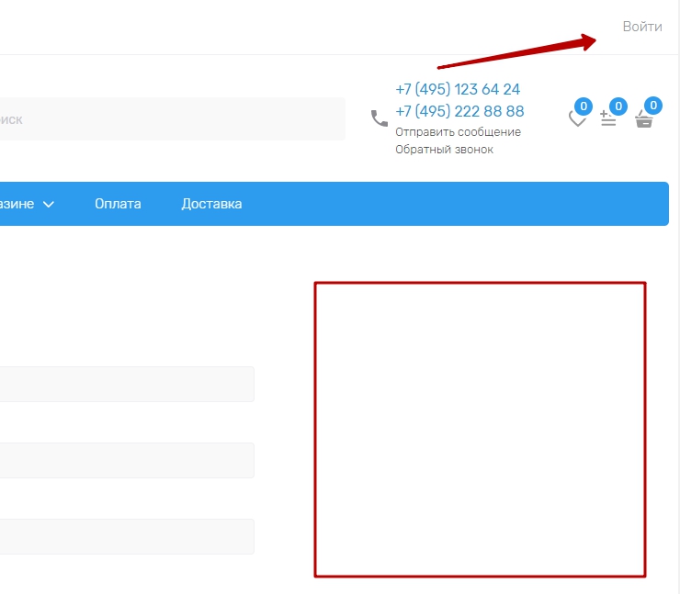
Task: Click Обратный звонок link
Action: (444, 150)
